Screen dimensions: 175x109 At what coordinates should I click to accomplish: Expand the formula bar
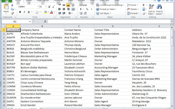point(172,21)
